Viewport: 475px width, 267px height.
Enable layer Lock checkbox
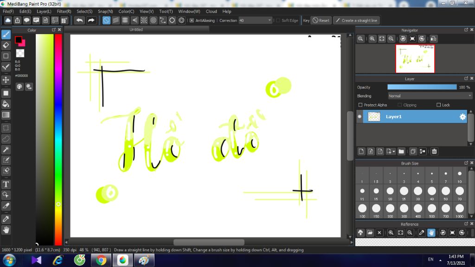[x=439, y=105]
